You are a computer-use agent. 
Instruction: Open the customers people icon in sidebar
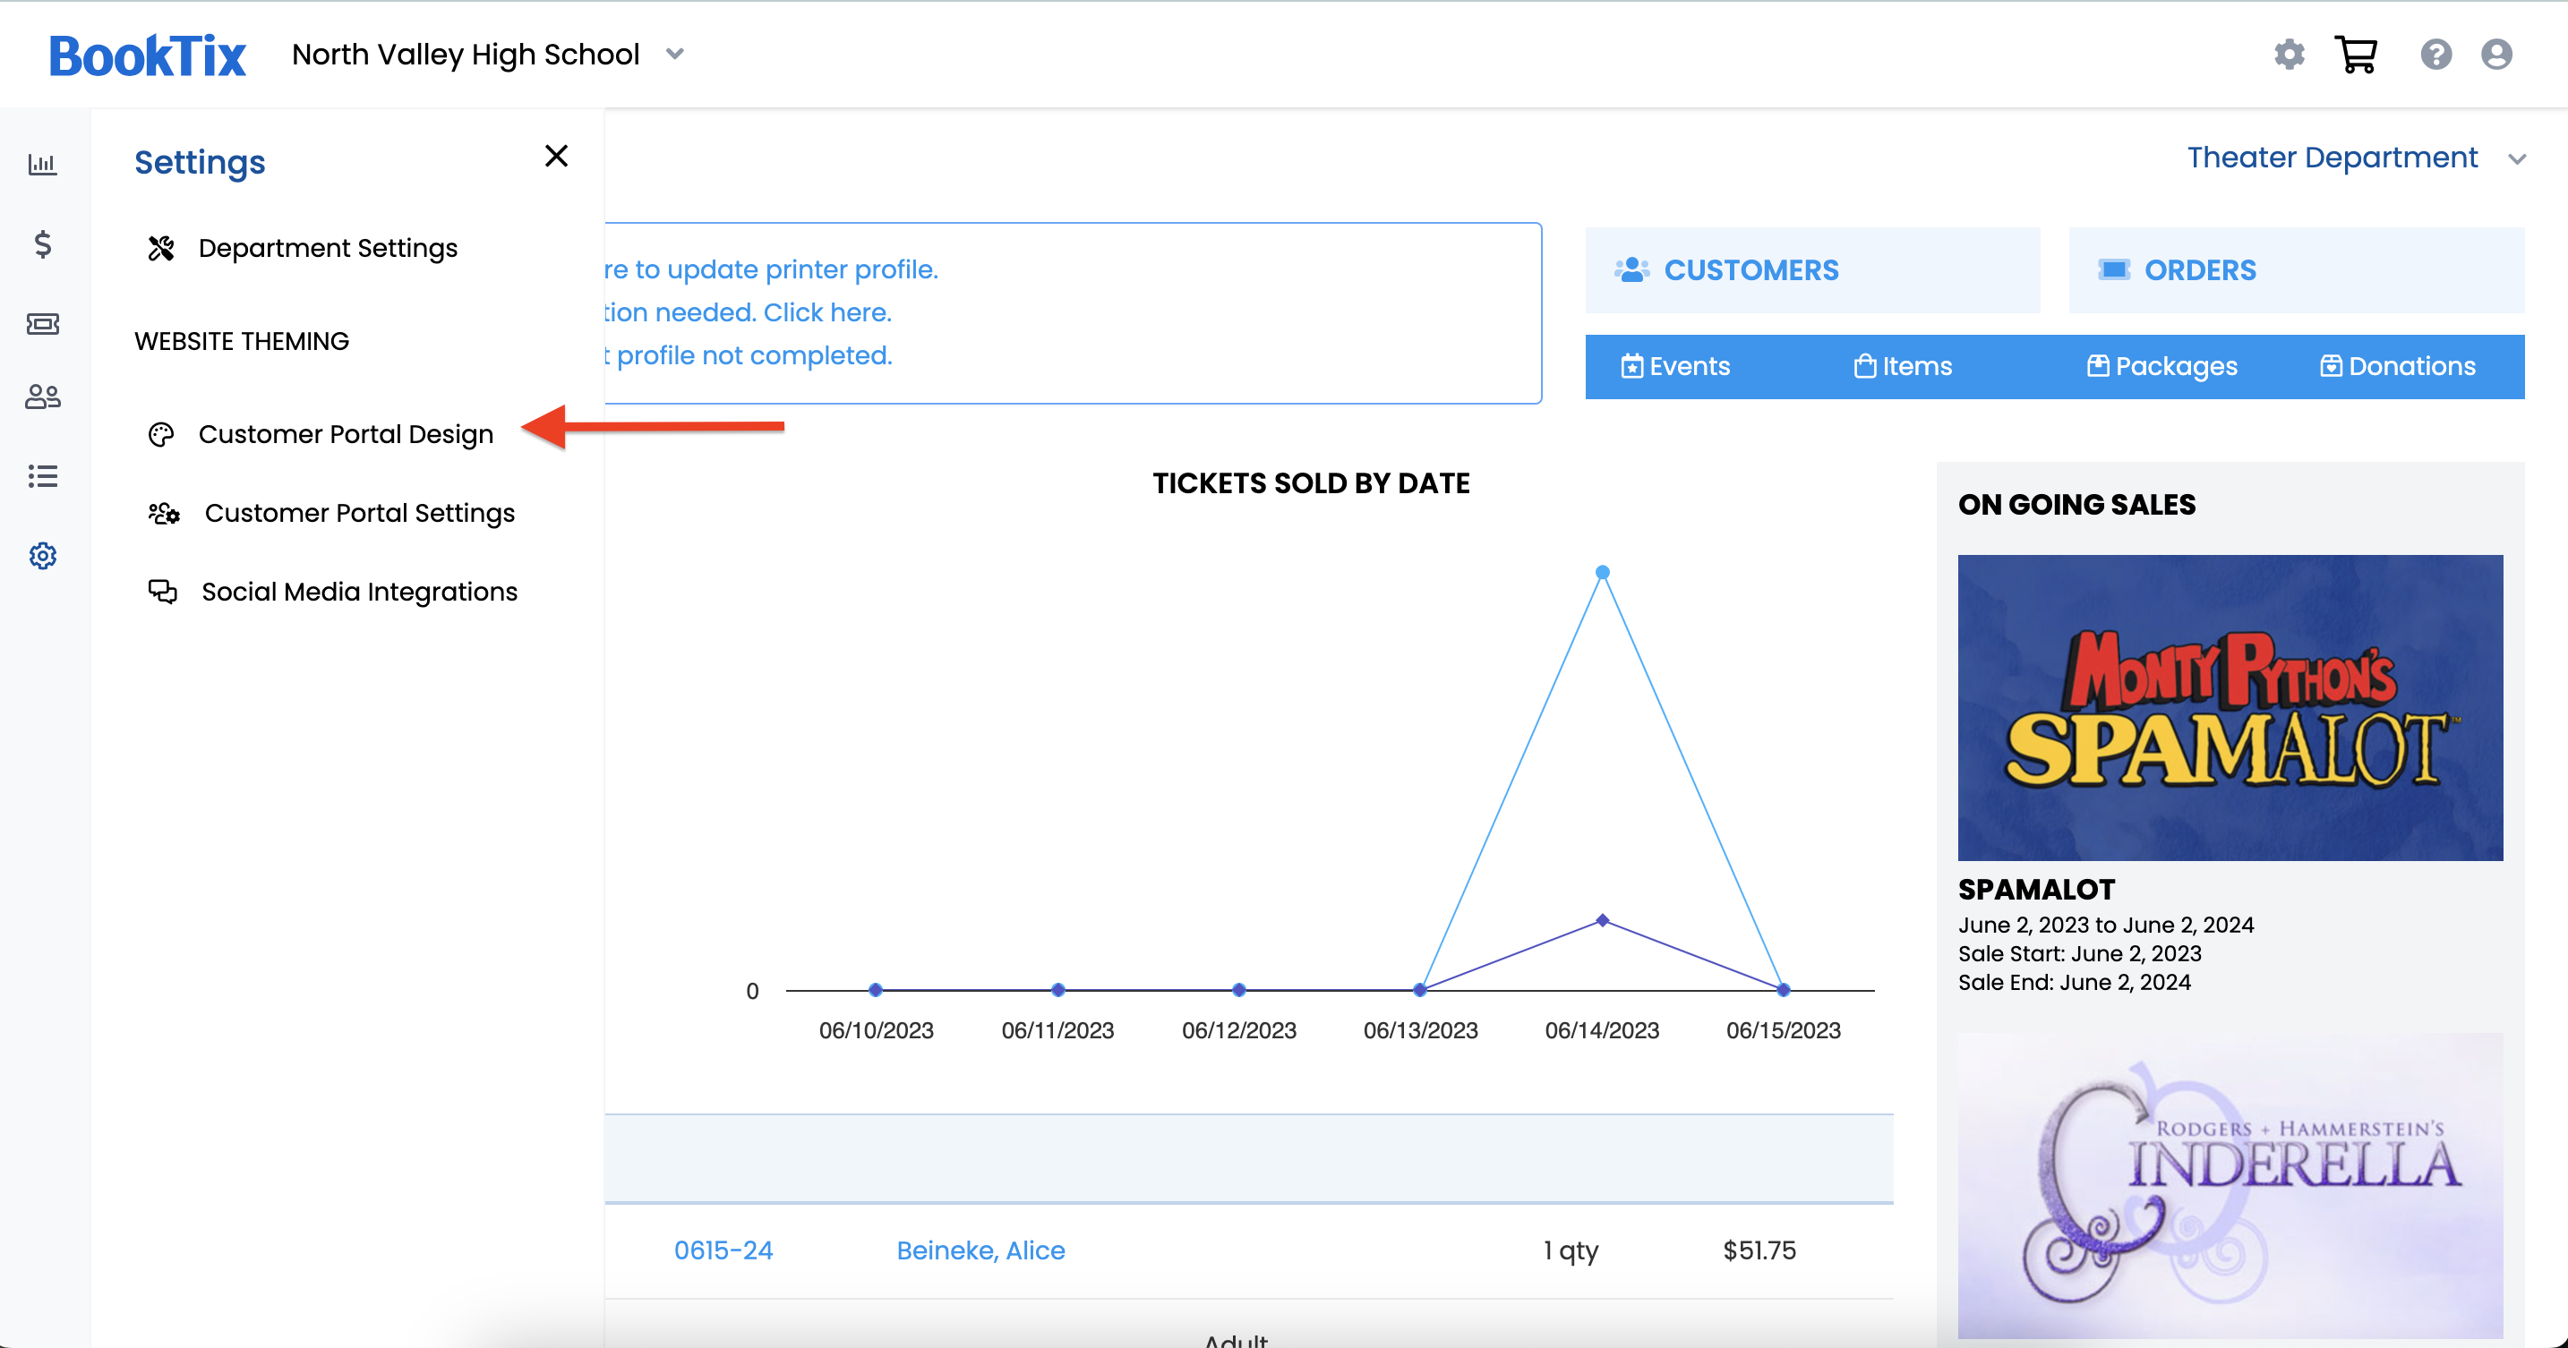coord(42,397)
